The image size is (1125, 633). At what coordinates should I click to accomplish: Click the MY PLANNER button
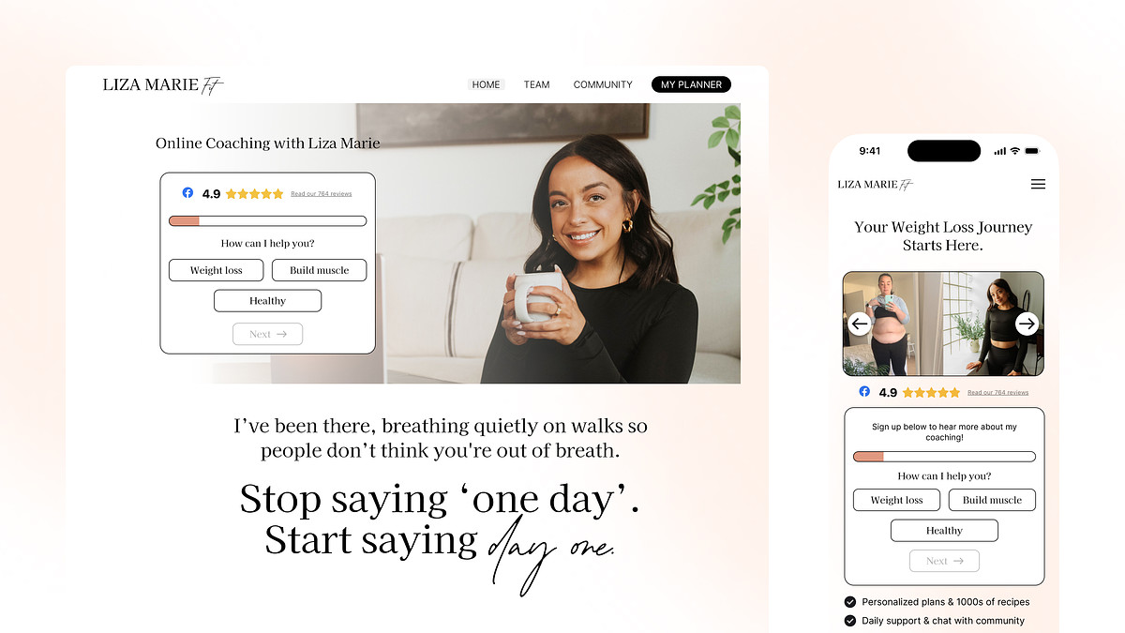(x=691, y=84)
